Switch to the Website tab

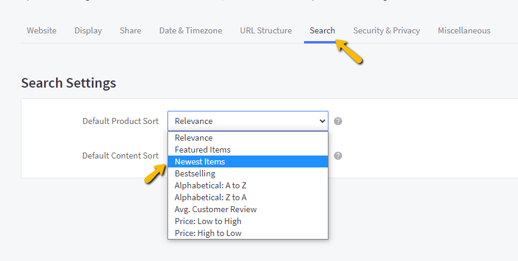click(42, 30)
